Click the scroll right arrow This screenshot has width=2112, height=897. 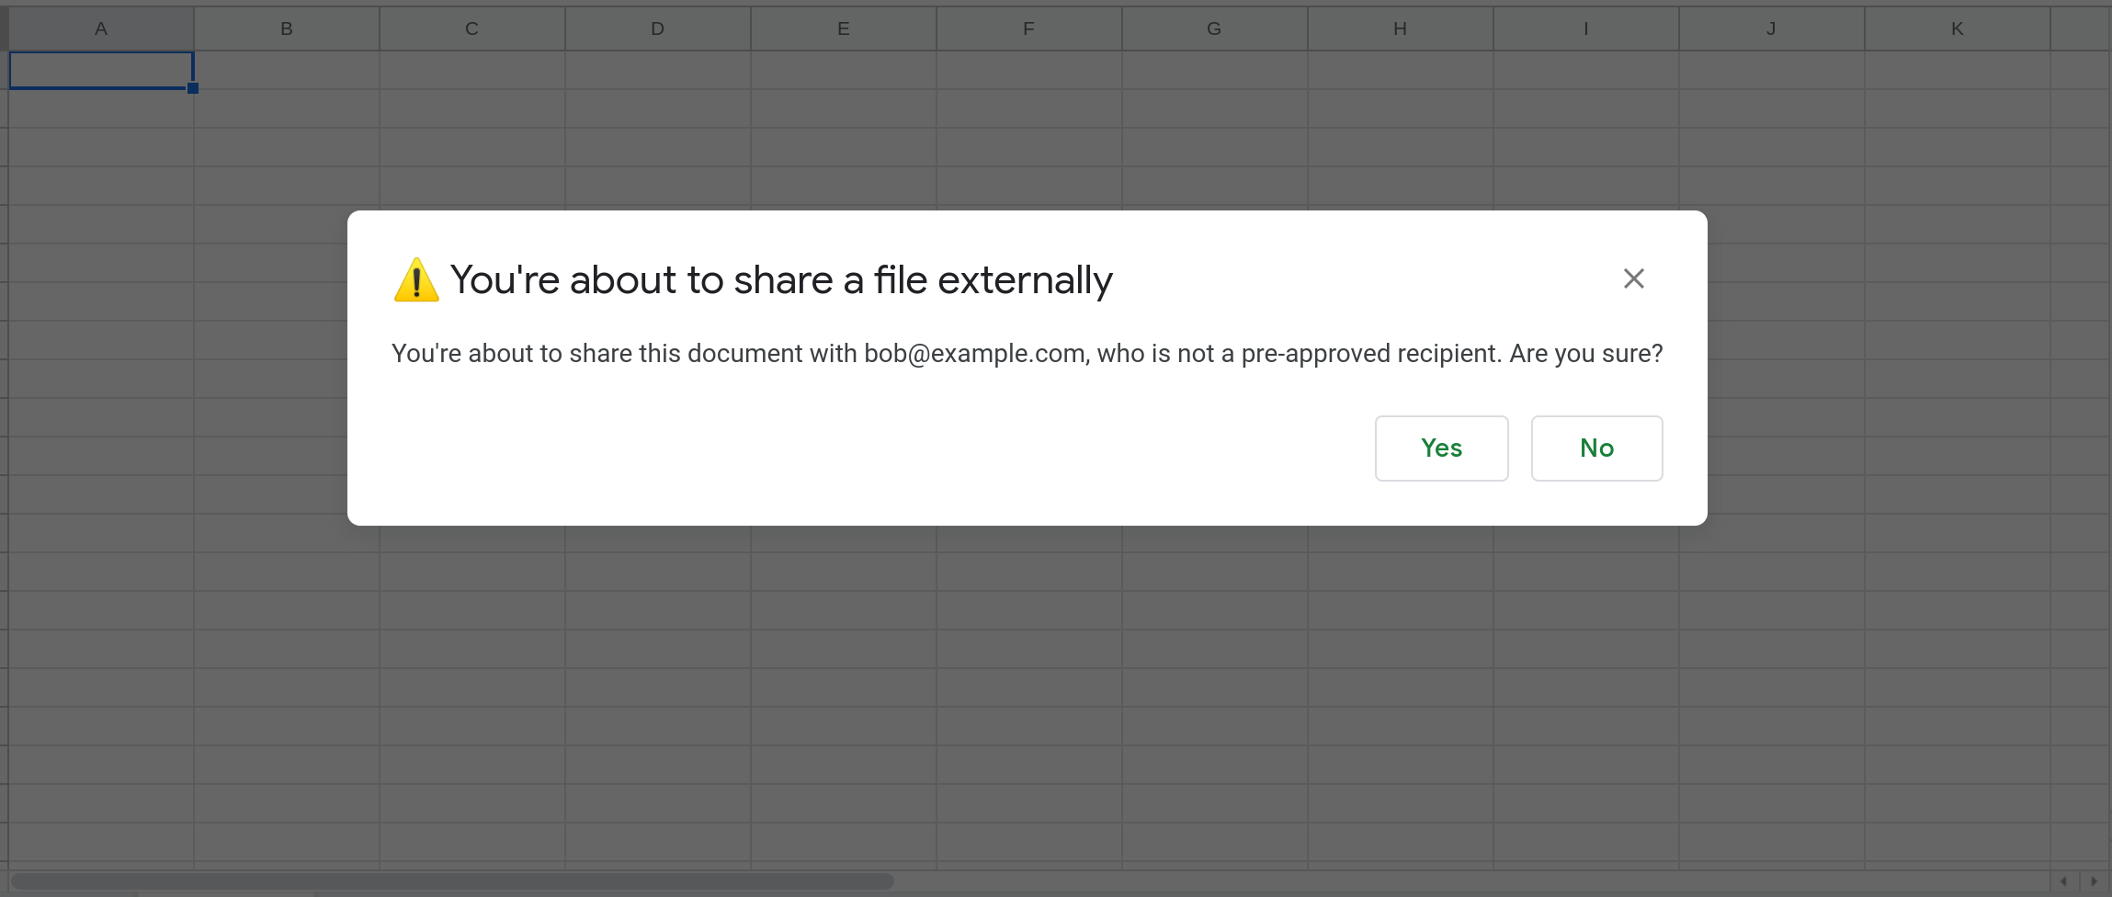pyautogui.click(x=2095, y=880)
